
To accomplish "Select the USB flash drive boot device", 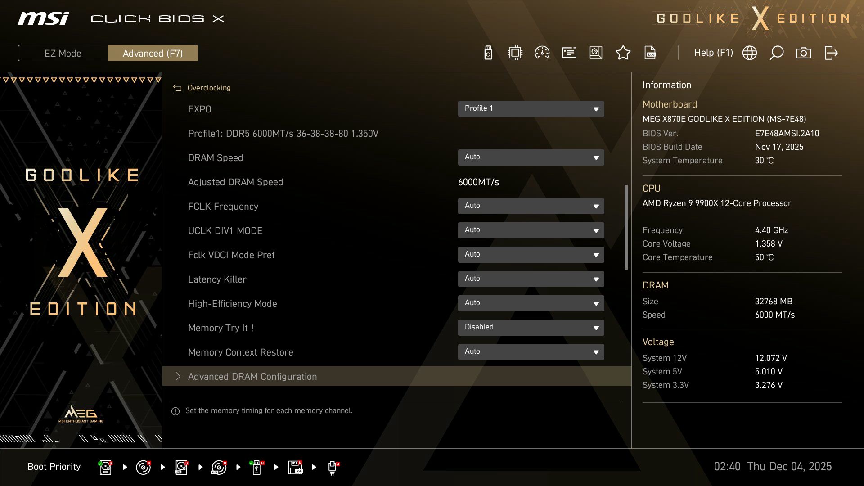I will 256,467.
